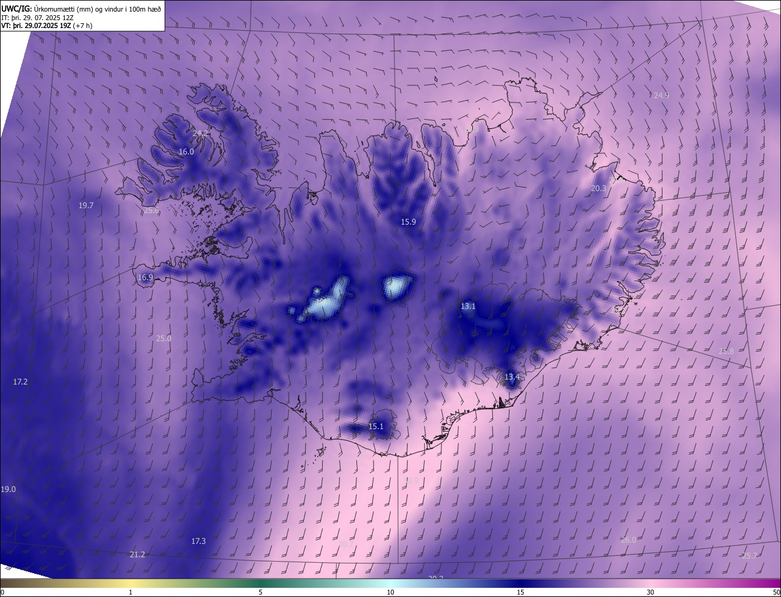The width and height of the screenshot is (781, 597).
Task: Click the 19.0 value label
Action: click(8, 489)
